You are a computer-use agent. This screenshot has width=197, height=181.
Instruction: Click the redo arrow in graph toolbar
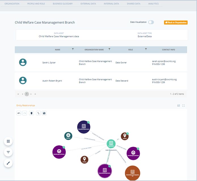24,113
